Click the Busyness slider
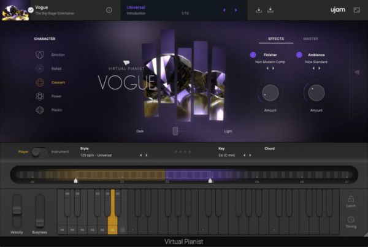Image resolution: width=368 pixels, height=247 pixels. pyautogui.click(x=40, y=211)
